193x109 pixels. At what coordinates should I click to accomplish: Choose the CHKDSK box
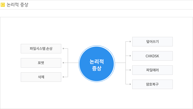tap(152, 56)
